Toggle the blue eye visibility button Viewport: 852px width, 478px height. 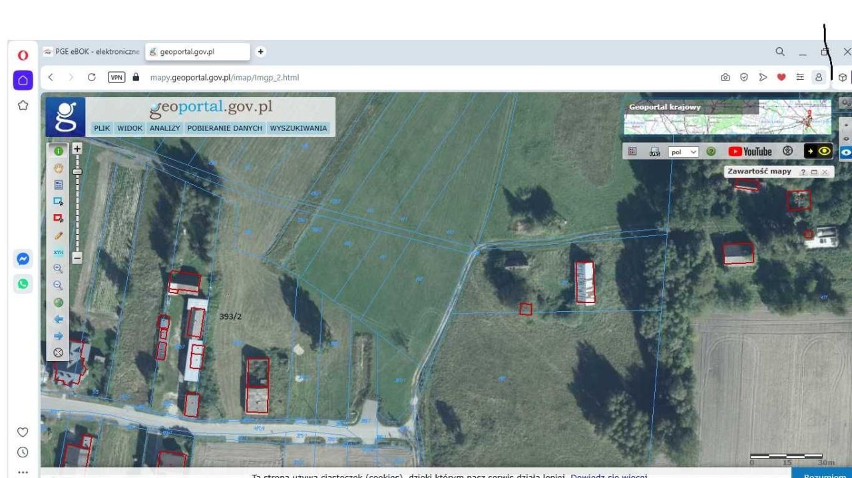845,152
